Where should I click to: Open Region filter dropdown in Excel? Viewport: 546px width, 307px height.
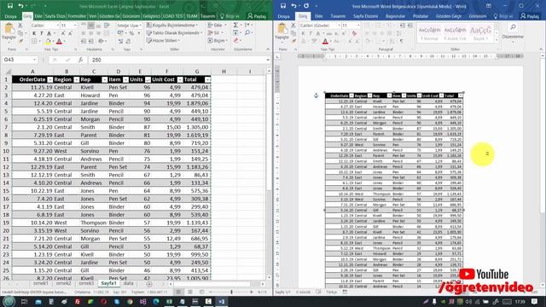76,79
